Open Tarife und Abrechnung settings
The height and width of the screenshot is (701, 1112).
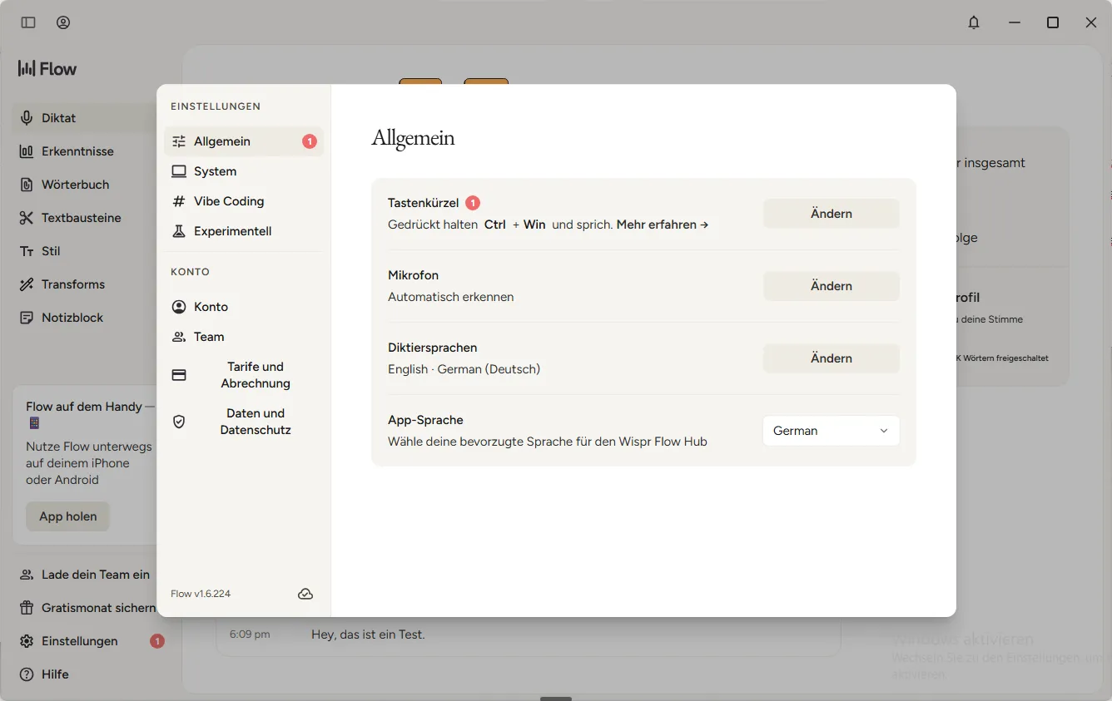[244, 375]
